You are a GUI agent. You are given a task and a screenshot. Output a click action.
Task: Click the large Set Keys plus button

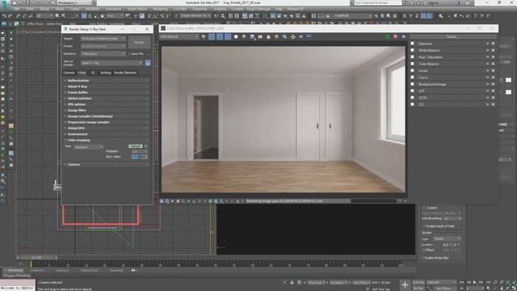(x=405, y=285)
